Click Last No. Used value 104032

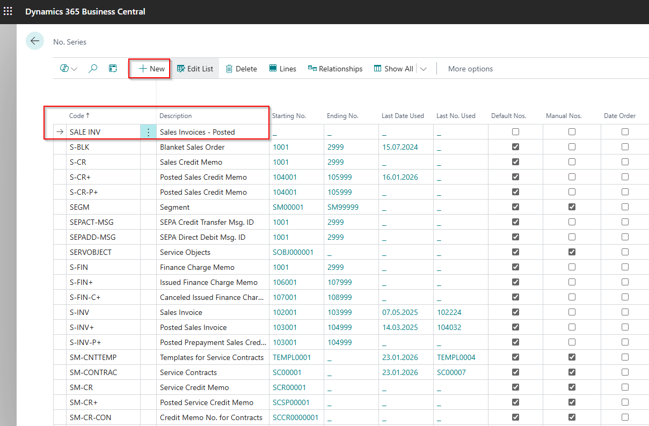coord(448,327)
